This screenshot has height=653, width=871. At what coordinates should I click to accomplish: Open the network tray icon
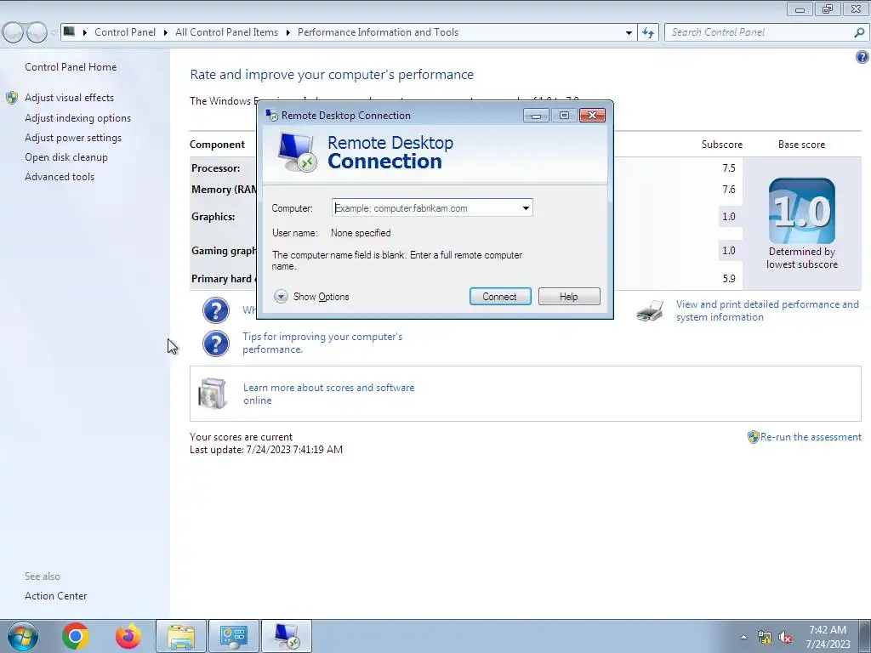[x=765, y=638]
